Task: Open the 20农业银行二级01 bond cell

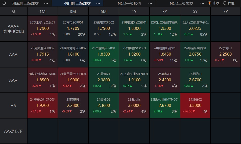Action: pyautogui.click(x=43, y=29)
